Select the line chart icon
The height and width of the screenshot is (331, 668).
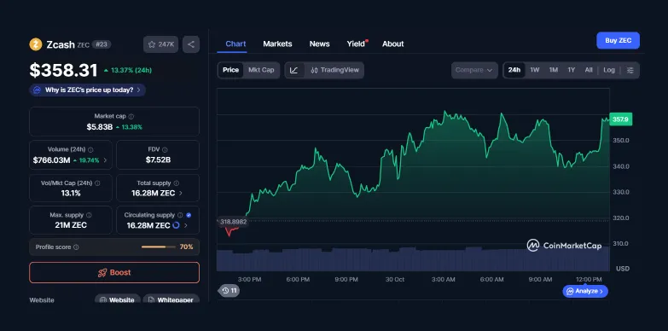(294, 70)
